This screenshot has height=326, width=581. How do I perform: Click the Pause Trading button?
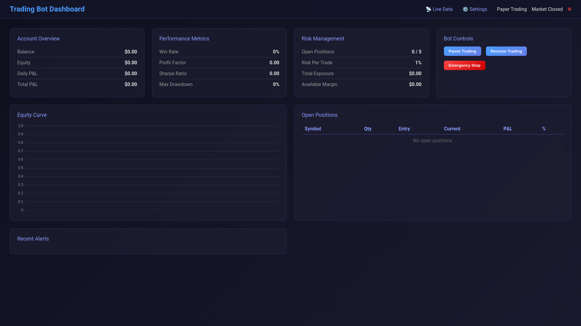click(x=462, y=51)
